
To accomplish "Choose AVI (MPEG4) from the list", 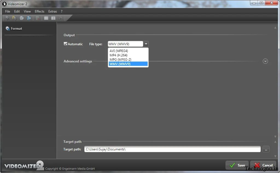I will [x=128, y=51].
